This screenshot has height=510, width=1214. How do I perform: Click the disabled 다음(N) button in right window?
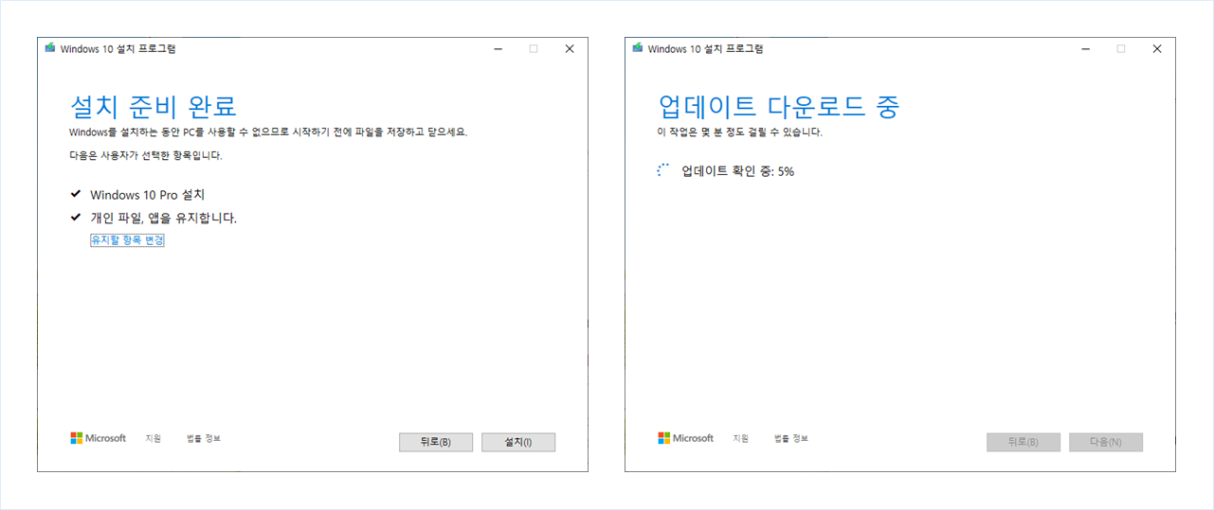[x=1106, y=442]
